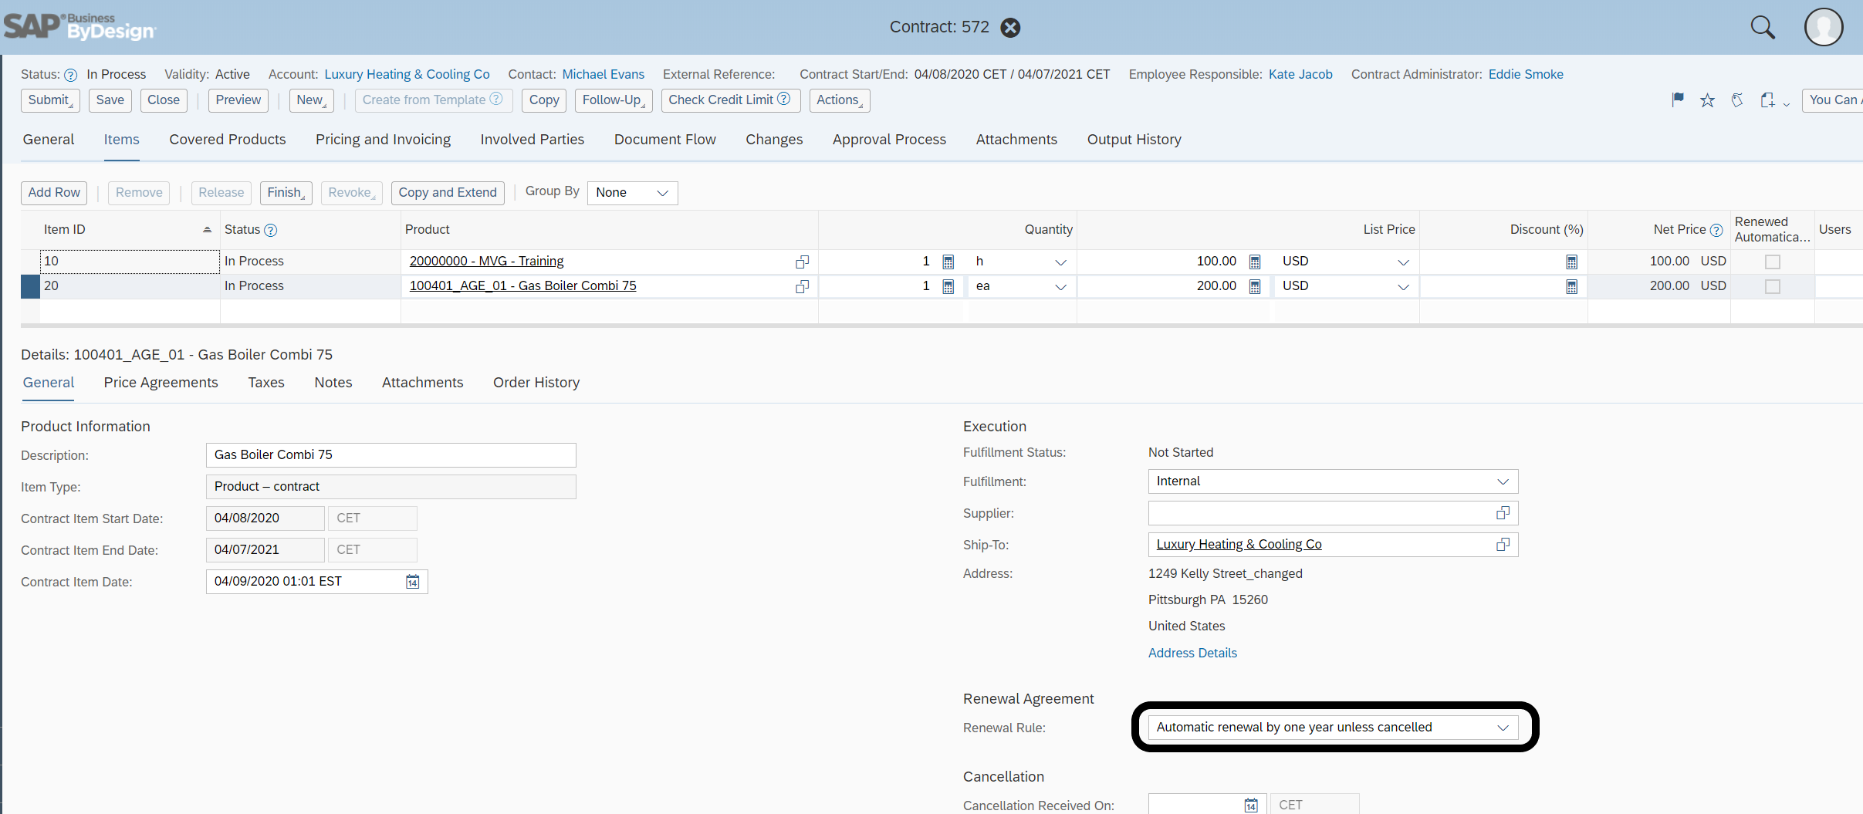Sort by Item ID column arrow
The width and height of the screenshot is (1863, 814).
tap(207, 230)
